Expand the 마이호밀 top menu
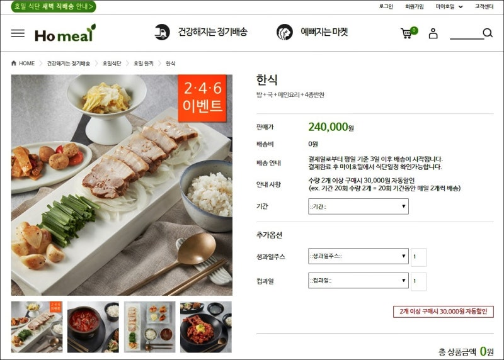Image resolution: width=504 pixels, height=360 pixels. point(449,6)
